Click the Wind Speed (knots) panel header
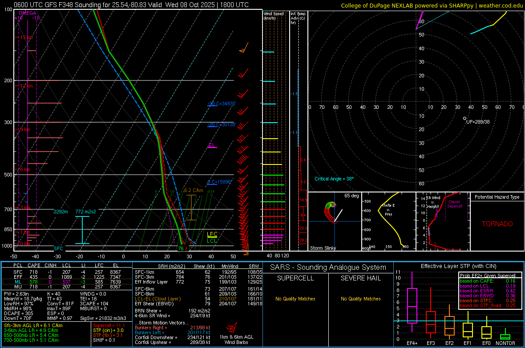This screenshot has width=525, height=348. (x=274, y=16)
